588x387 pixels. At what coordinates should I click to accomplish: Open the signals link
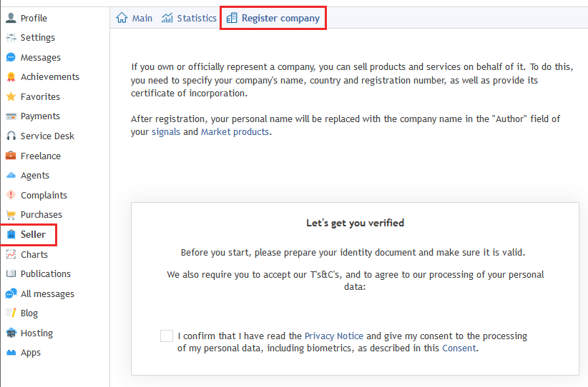coord(166,132)
